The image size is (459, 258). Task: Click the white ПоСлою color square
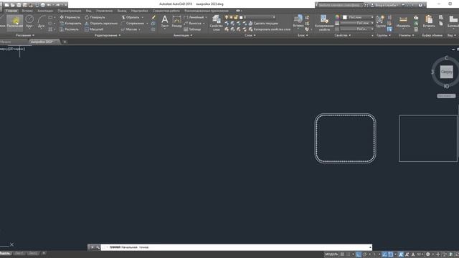point(345,17)
